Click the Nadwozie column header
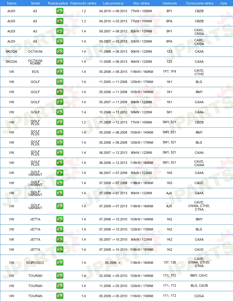The height and width of the screenshot is (301, 233). pos(170,3)
